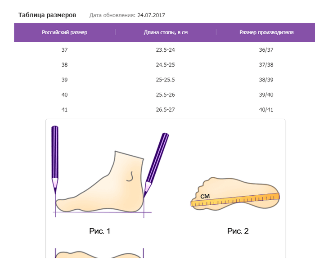The width and height of the screenshot is (315, 270).
Task: Click the 'Таблица размеров' heading
Action: click(x=47, y=15)
